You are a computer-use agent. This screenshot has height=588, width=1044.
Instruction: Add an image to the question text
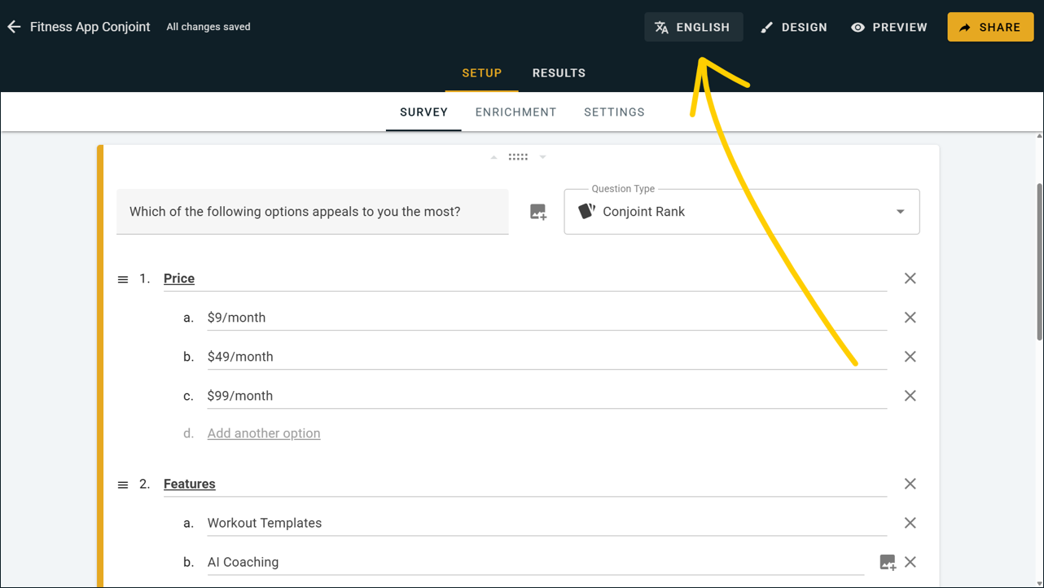(537, 212)
